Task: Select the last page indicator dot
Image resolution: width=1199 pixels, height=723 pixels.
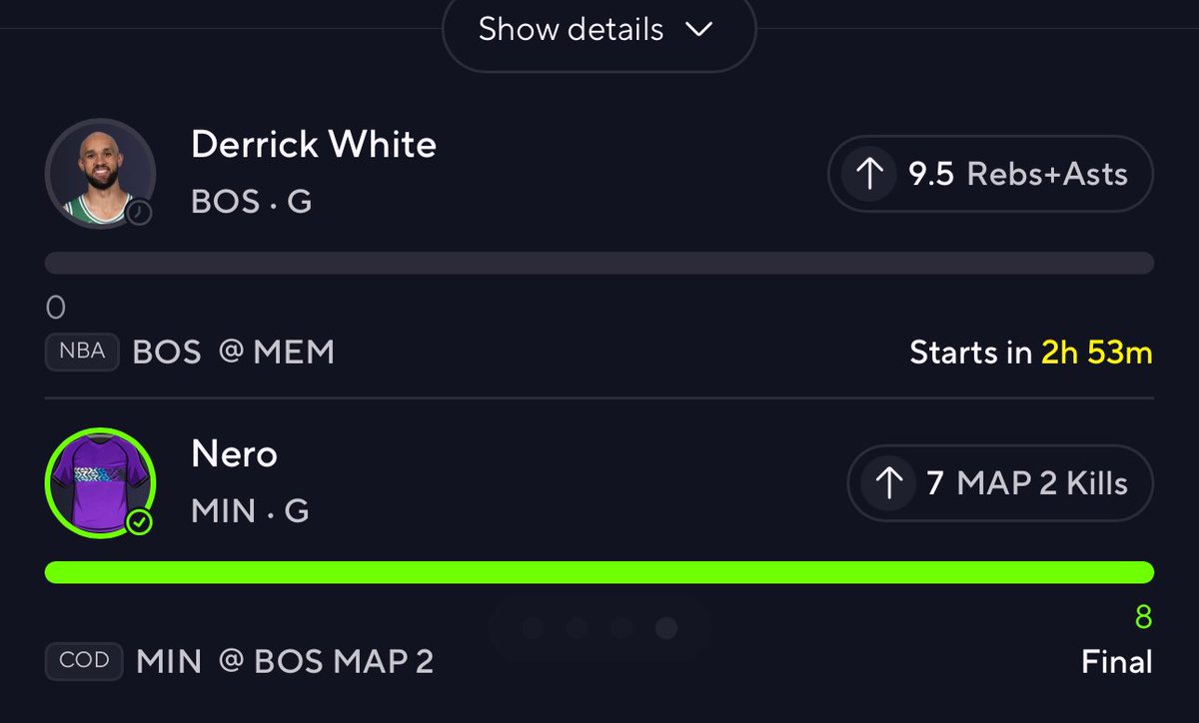Action: (x=666, y=628)
